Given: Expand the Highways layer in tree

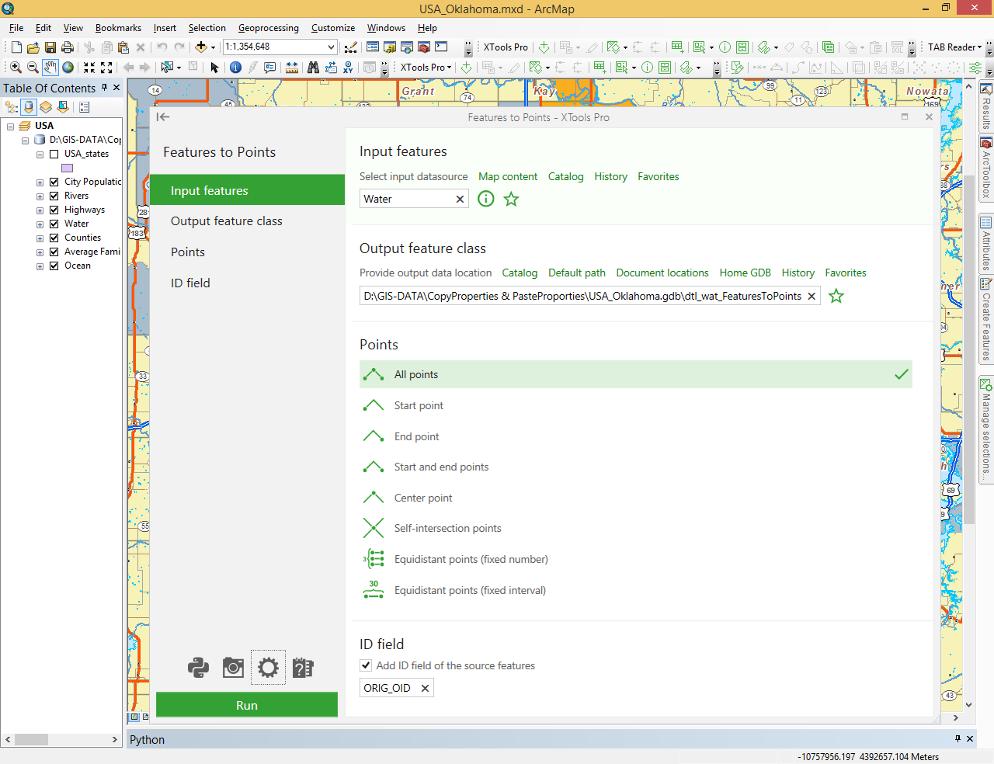Looking at the screenshot, I should (40, 210).
